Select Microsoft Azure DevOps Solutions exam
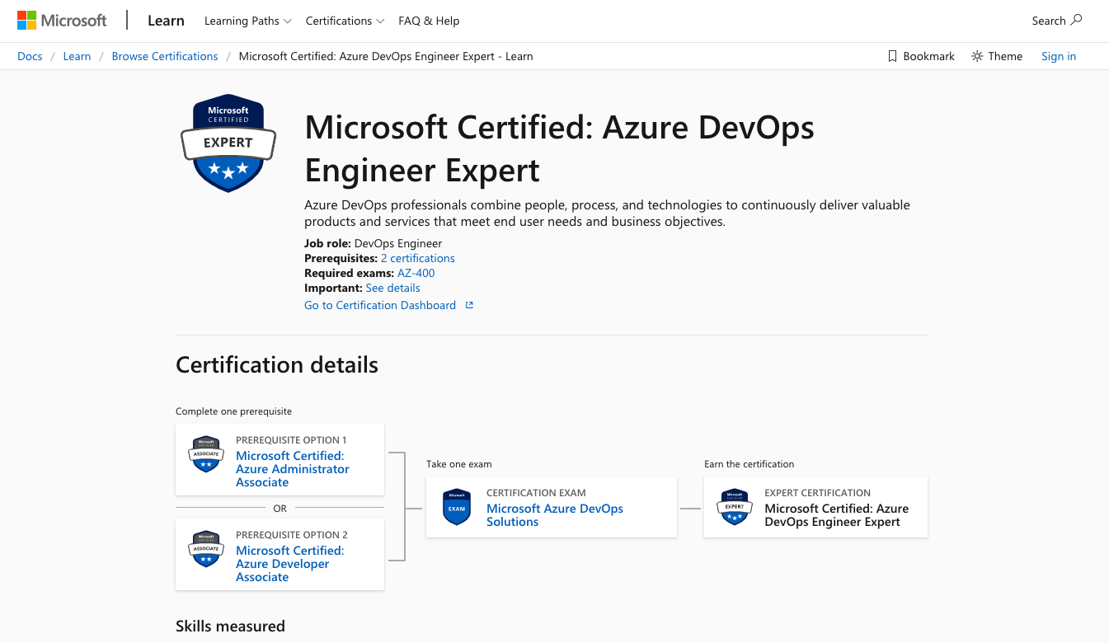The height and width of the screenshot is (643, 1109). click(554, 514)
